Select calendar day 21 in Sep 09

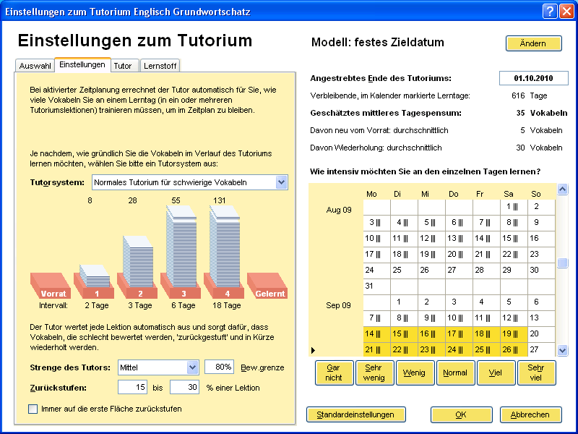point(376,349)
